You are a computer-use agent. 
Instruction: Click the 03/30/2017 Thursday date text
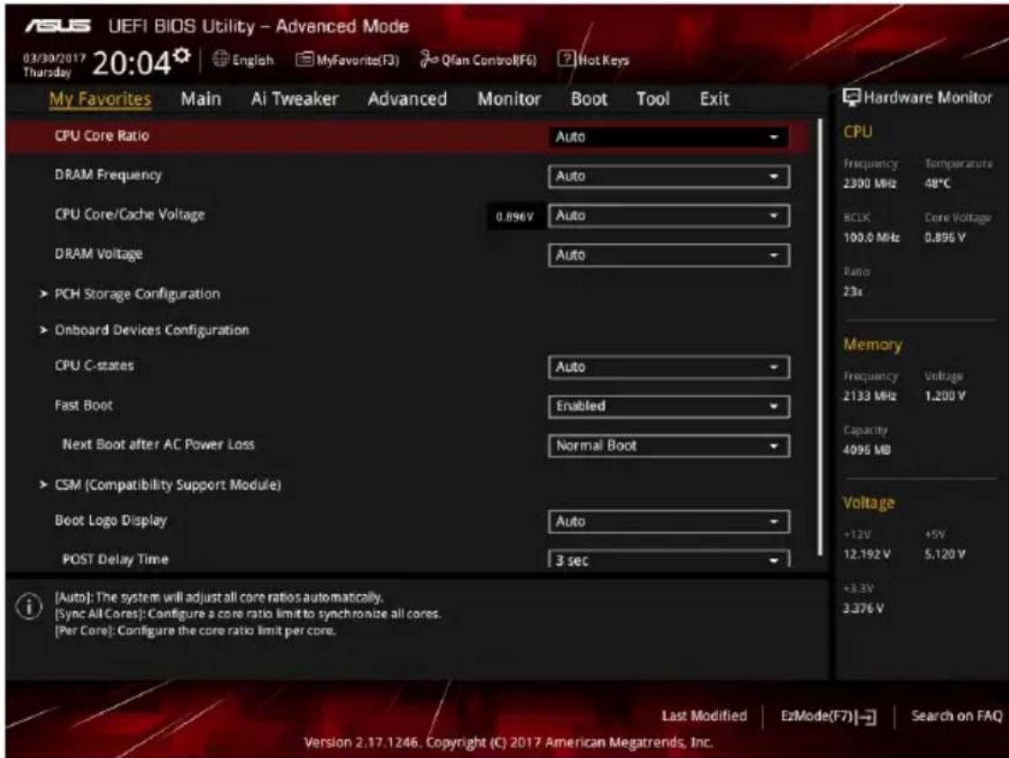click(54, 65)
